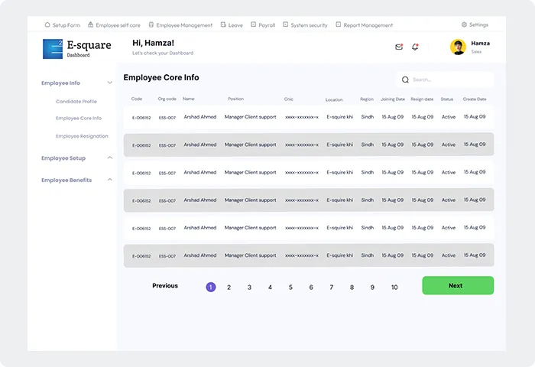Viewport: 535px width, 367px height.
Task: Open the Employee Management menu
Action: tap(185, 25)
